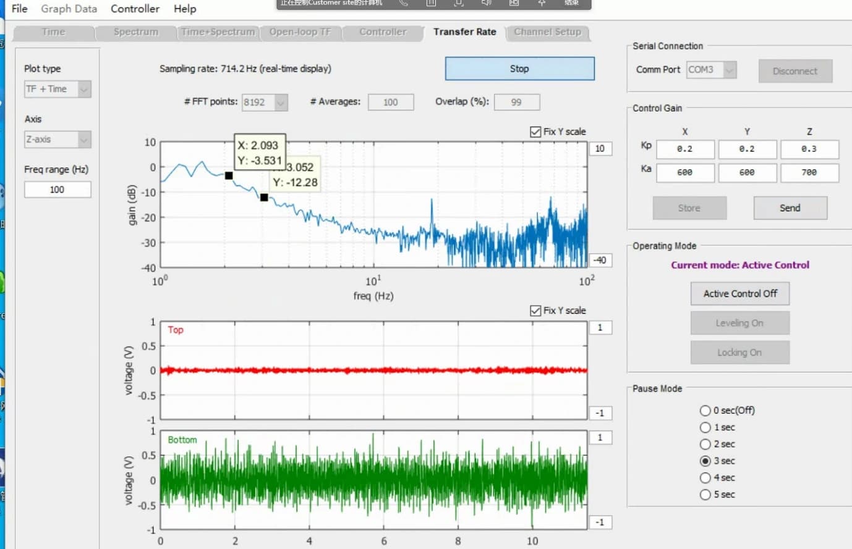Screen dimensions: 852x549
Task: Go to the Open-loop TF tab
Action: [x=300, y=32]
